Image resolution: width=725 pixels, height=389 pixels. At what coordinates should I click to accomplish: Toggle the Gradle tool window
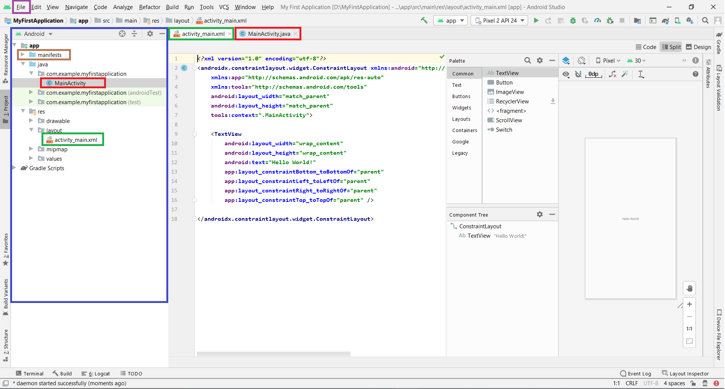(x=719, y=43)
